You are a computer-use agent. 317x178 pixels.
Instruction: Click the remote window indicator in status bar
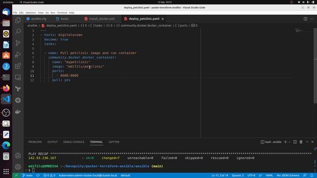(16, 176)
